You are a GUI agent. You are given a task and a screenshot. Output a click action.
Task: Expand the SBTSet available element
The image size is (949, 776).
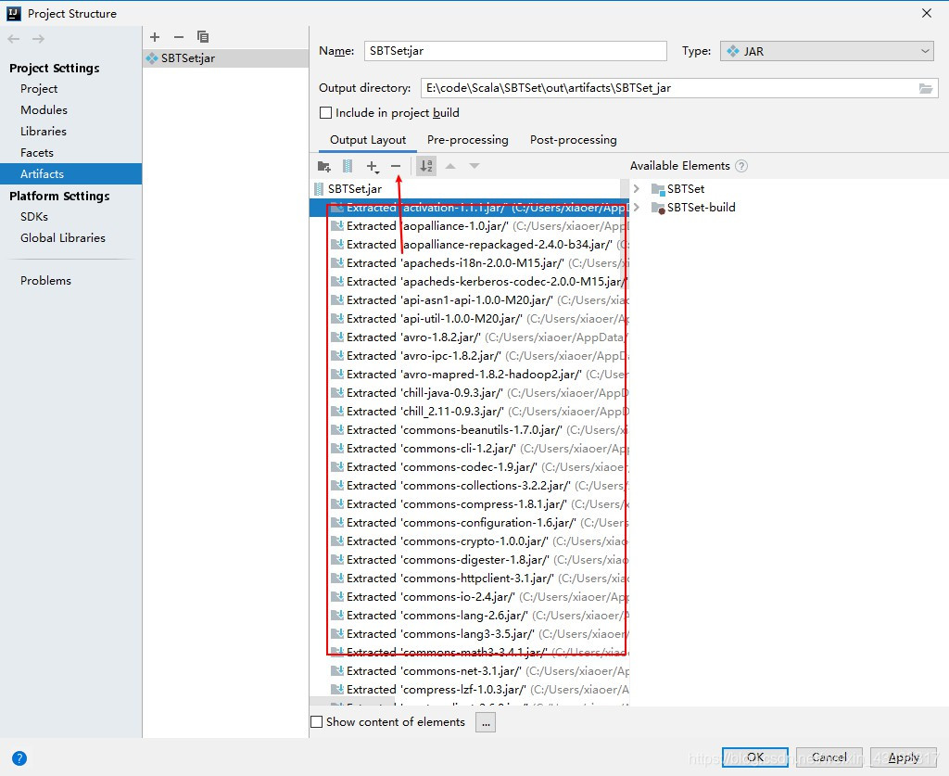click(636, 189)
